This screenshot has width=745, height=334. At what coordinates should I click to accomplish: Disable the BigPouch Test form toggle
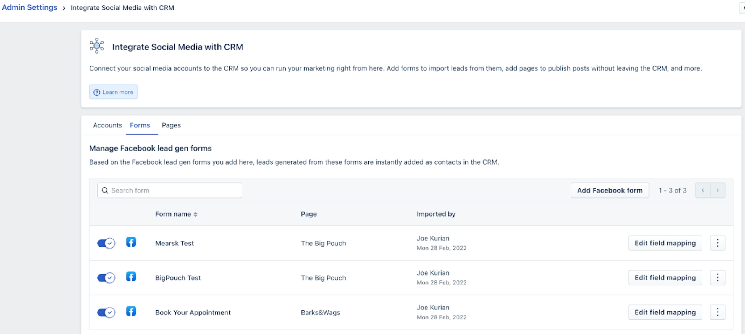click(x=106, y=278)
